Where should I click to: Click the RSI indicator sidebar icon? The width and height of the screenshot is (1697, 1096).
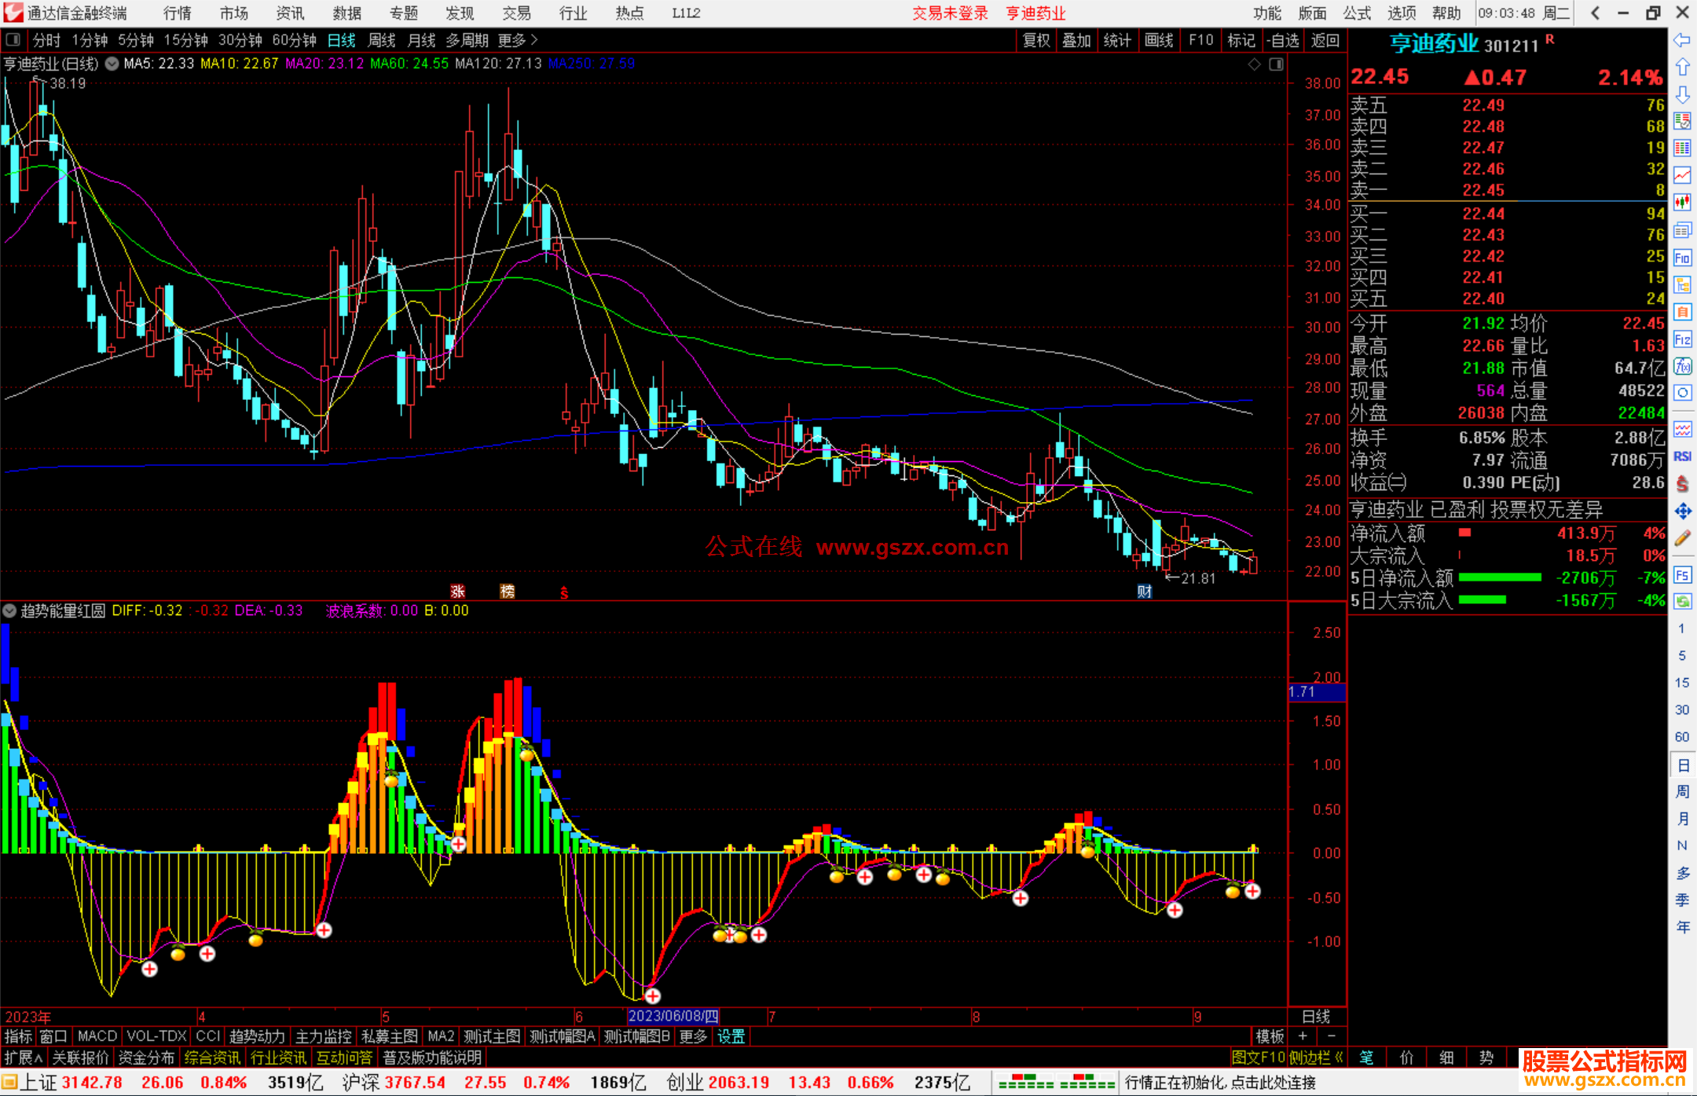1682,456
